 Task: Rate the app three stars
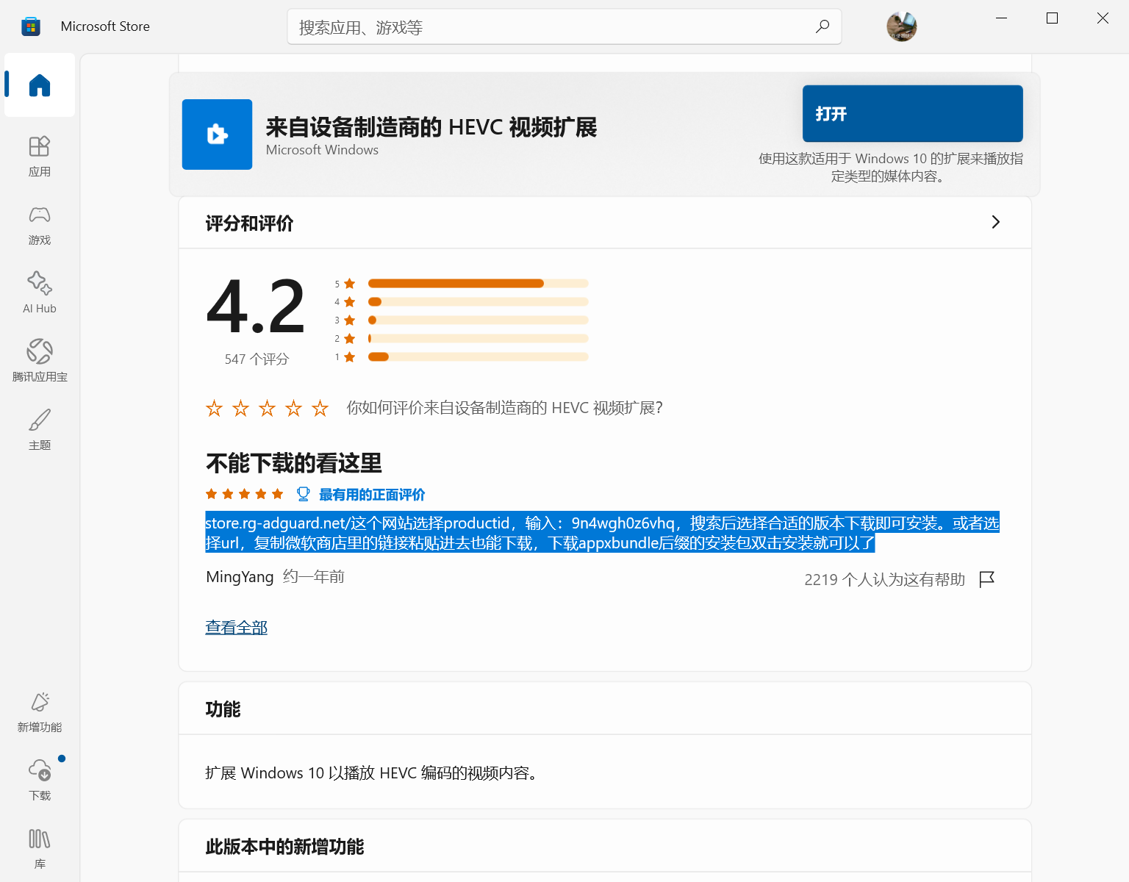coord(267,408)
